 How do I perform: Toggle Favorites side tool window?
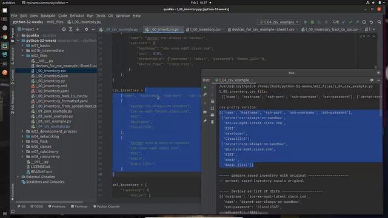pyautogui.click(x=13, y=193)
